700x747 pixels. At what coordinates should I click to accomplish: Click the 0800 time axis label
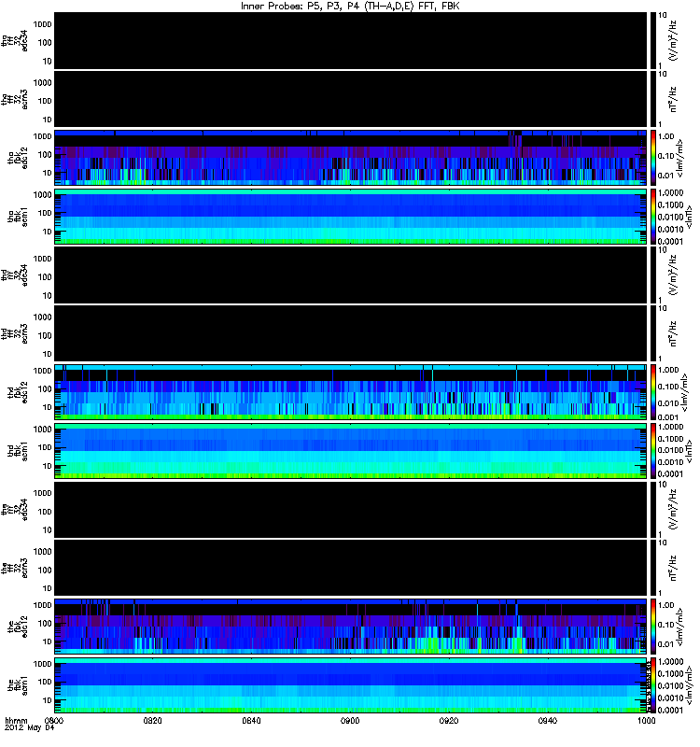click(54, 720)
